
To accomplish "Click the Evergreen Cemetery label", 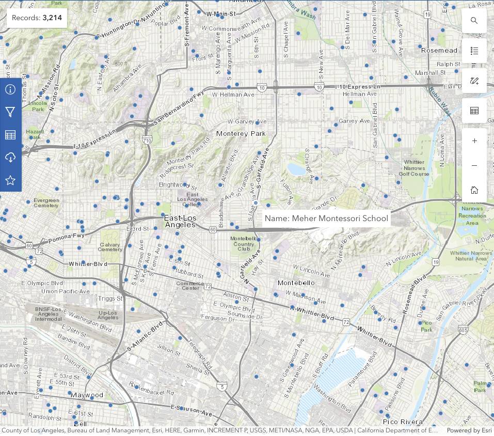I will point(46,203).
